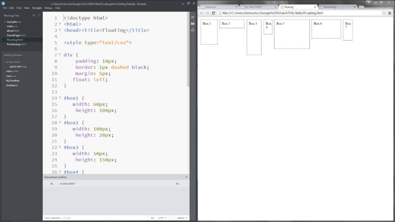Select Untitled-2 in the project tree
395x222 pixels.
tap(12, 85)
